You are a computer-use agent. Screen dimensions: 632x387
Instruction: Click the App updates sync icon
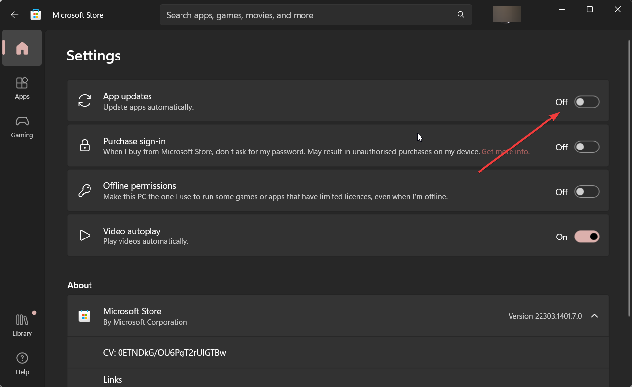tap(85, 101)
